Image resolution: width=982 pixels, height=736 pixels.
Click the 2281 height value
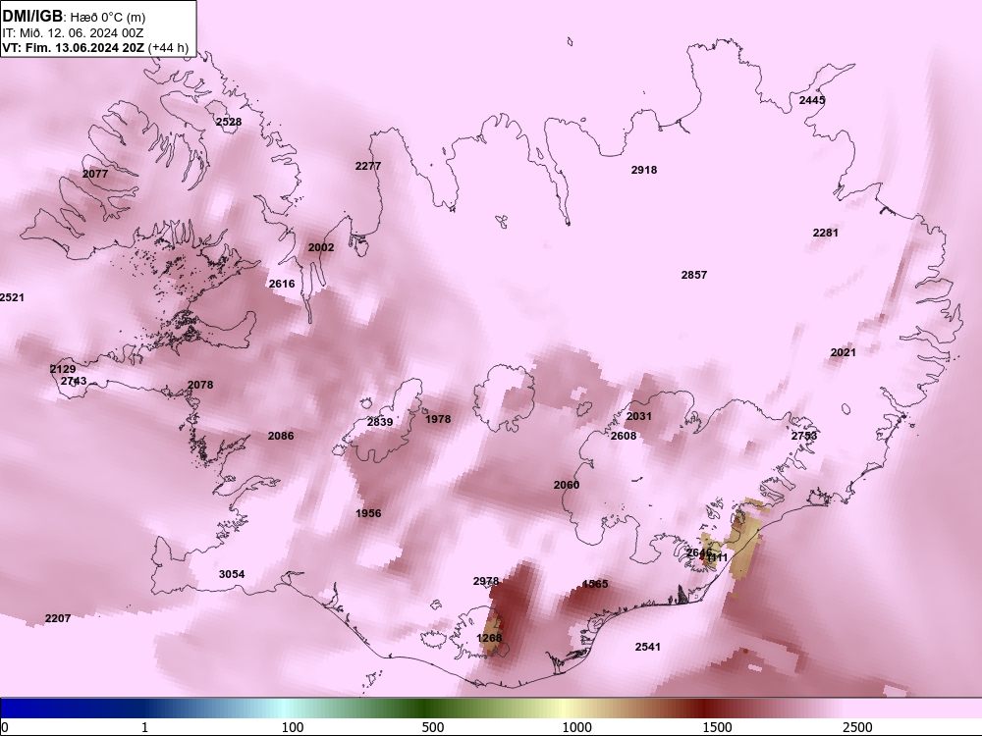pos(826,233)
